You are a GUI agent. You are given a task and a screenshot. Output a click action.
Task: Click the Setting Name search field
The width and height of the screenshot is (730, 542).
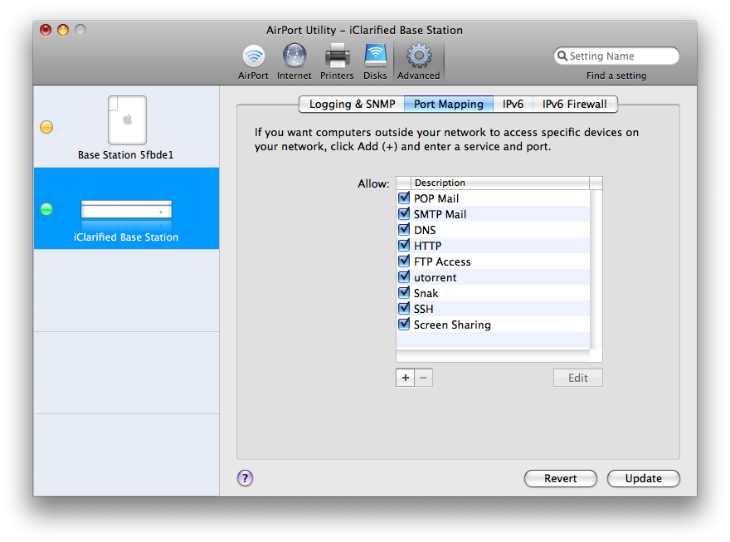pyautogui.click(x=616, y=56)
